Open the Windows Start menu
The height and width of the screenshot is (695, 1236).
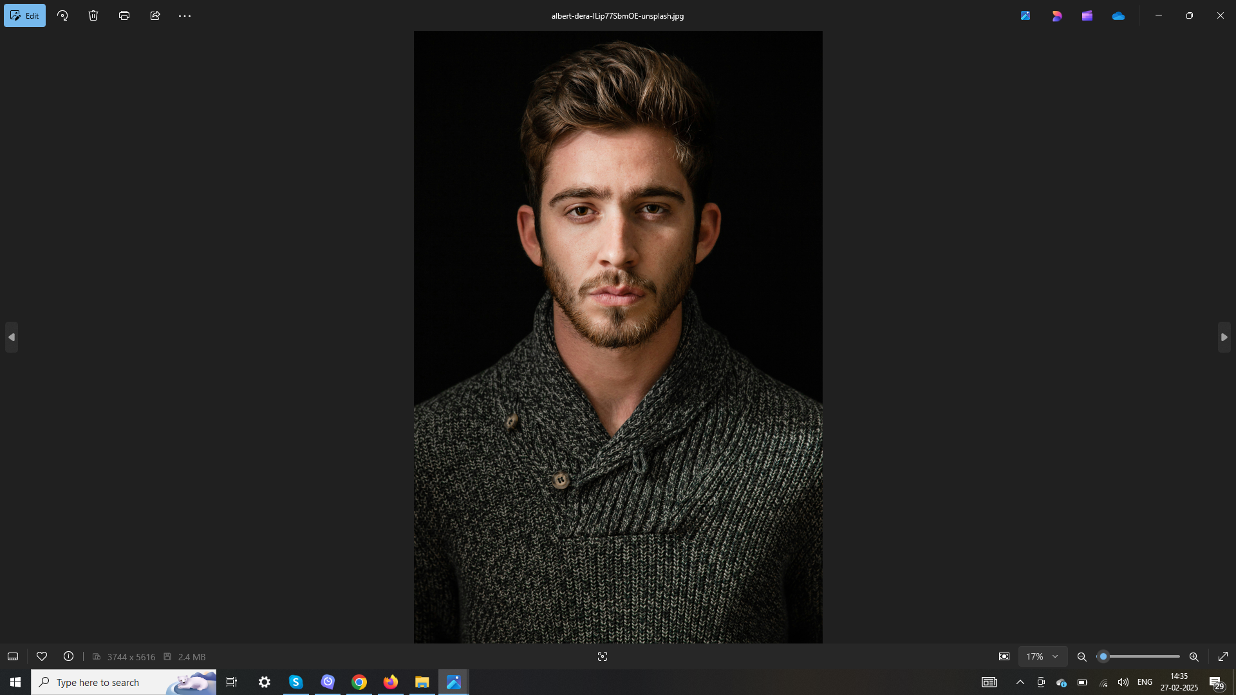pyautogui.click(x=15, y=682)
